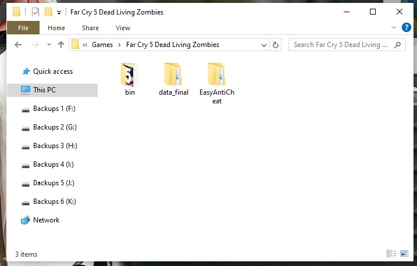Open the data_final folder
Screen dimensions: 417x266
[x=173, y=79]
